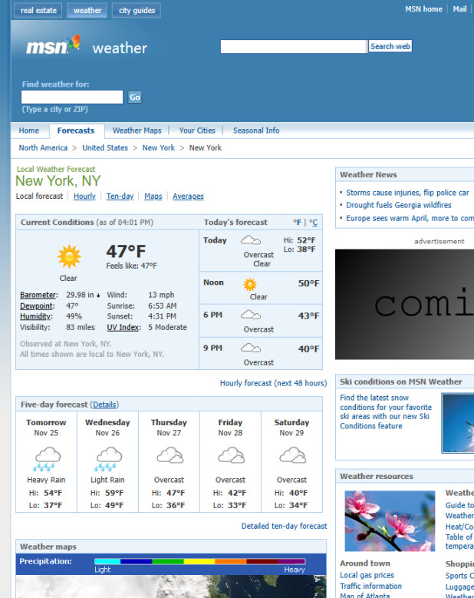Viewport: 474px width, 598px height.
Task: Click the 6 PM overcast cloud icon
Action: 251,315
